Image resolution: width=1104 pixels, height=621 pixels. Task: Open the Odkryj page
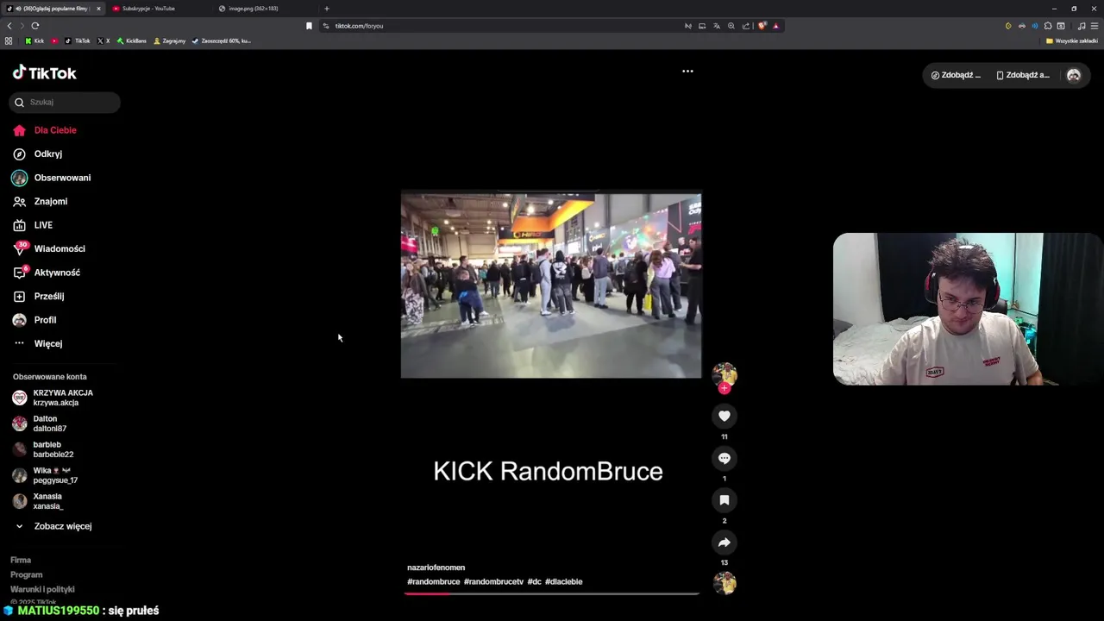click(37, 154)
